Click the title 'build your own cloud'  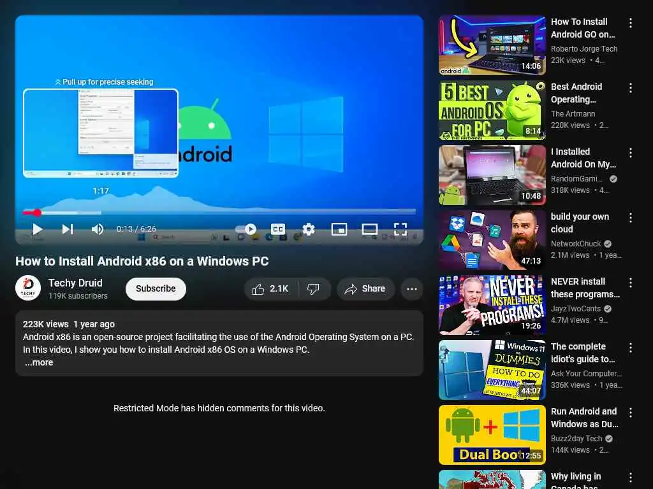[580, 223]
